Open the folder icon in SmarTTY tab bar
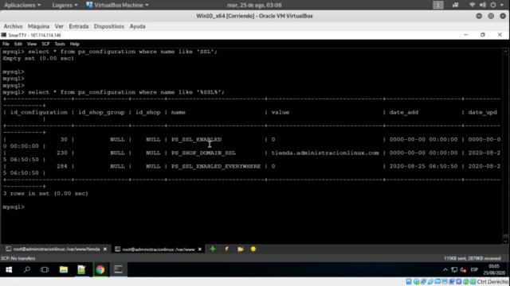 point(241,249)
